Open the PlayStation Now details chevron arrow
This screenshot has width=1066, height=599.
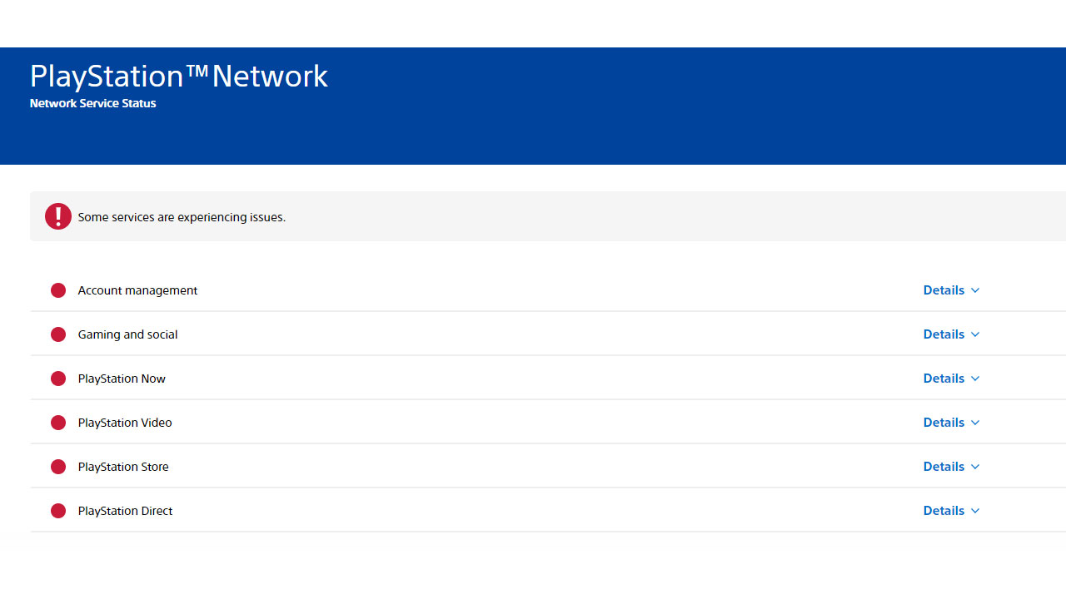[975, 379]
